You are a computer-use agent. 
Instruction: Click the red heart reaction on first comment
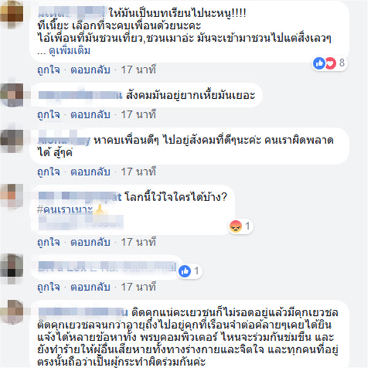click(331, 63)
